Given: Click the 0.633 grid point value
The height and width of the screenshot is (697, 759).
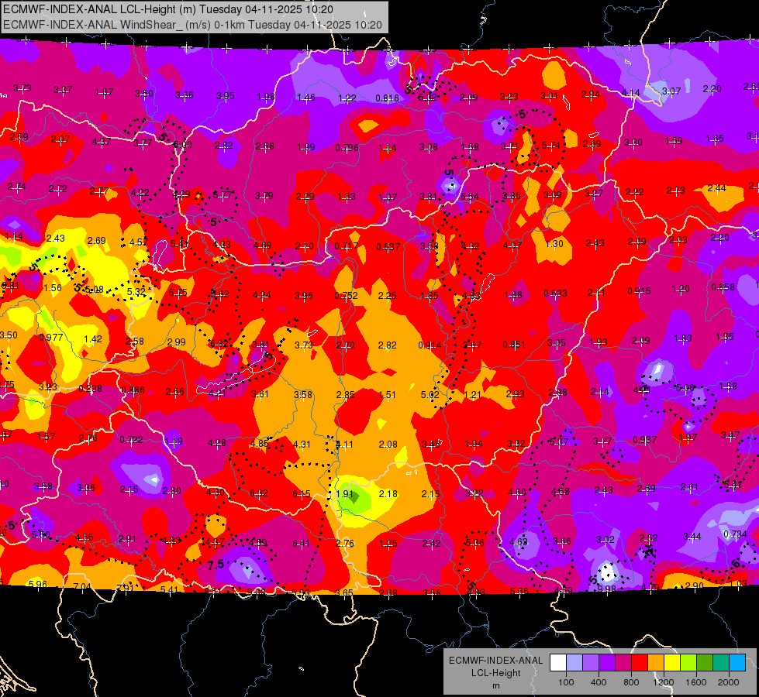Looking at the screenshot, I should click(x=556, y=293).
